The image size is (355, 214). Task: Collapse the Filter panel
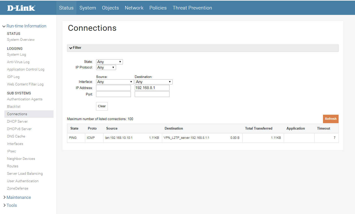75,48
